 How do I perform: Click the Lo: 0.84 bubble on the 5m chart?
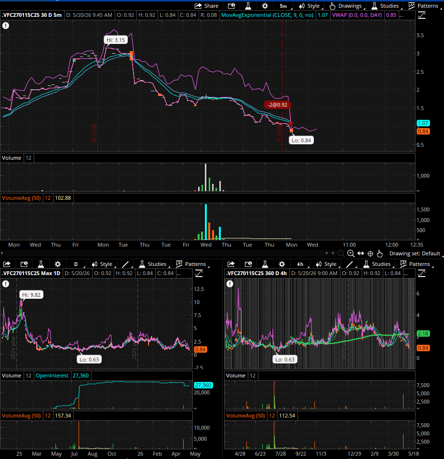tap(301, 140)
